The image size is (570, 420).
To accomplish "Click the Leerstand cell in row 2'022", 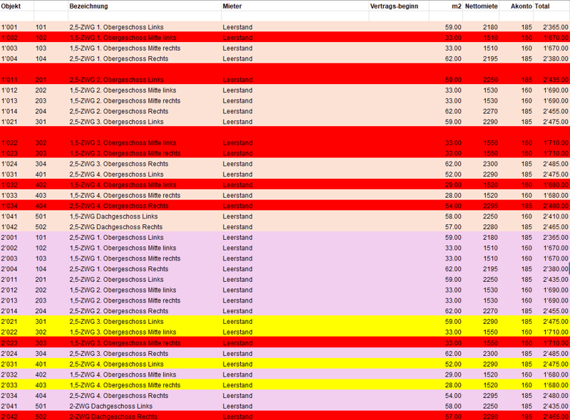I will tap(237, 333).
